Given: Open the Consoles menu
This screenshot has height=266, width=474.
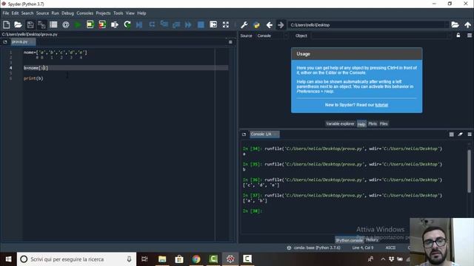Looking at the screenshot, I should [84, 13].
